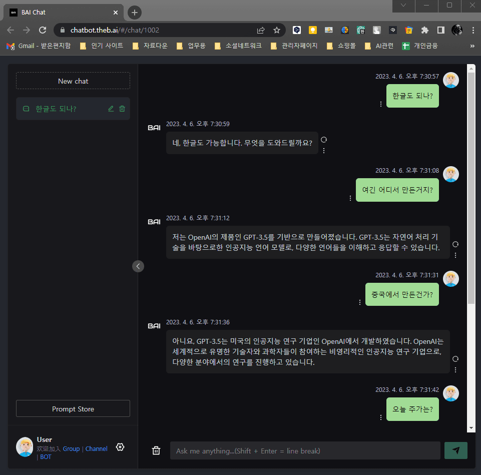The width and height of the screenshot is (481, 475).
Task: Click the hand pointer extension icon
Action: [x=377, y=30]
